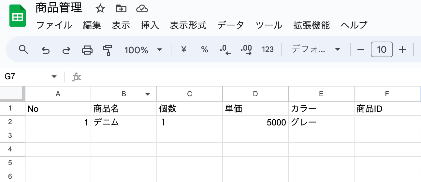Open the name box dropdown arrow
Viewport: 421px width, 182px height.
pos(54,77)
